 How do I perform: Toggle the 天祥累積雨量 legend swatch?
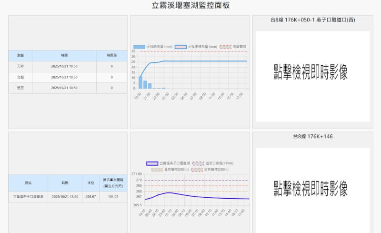[x=180, y=47]
